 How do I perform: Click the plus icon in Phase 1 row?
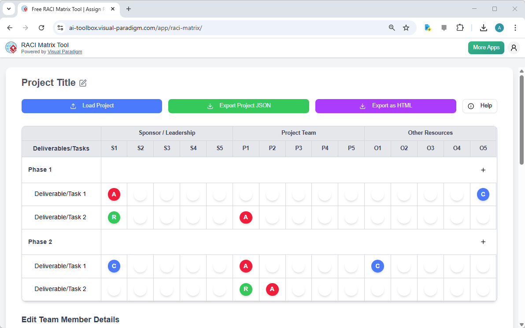[x=483, y=170]
